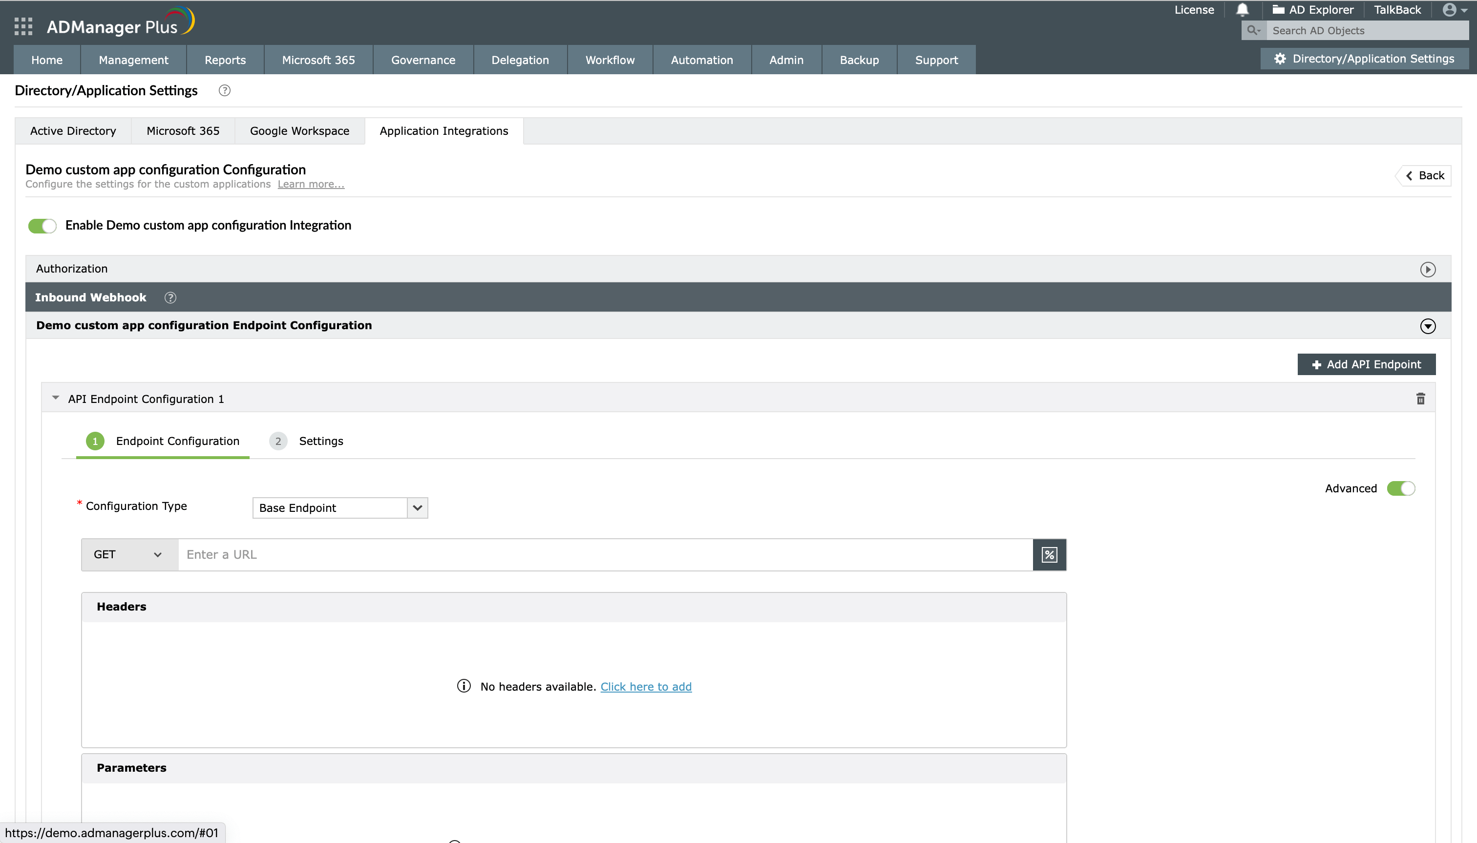The height and width of the screenshot is (843, 1477).
Task: Open the macro variable picker beside the URL
Action: click(x=1049, y=554)
